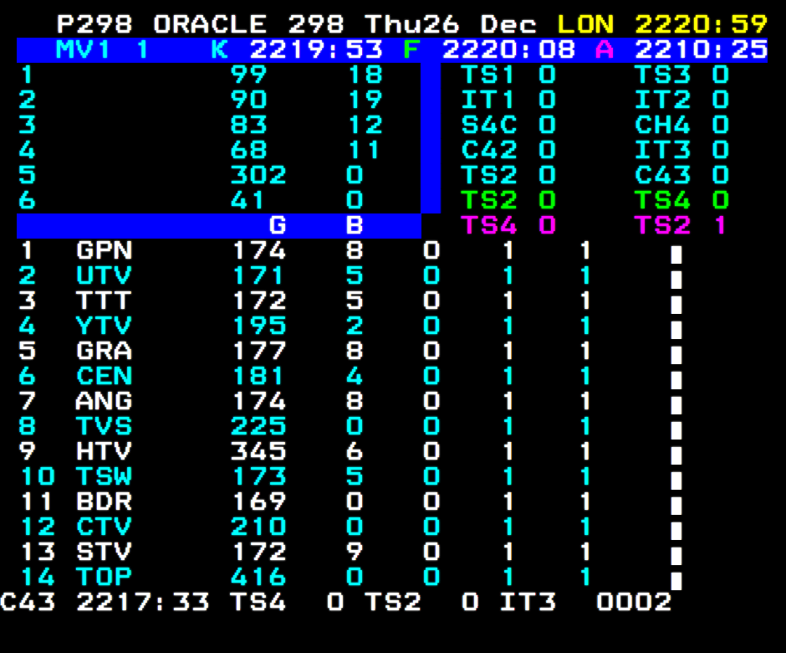786x653 pixels.
Task: Select the HTV station name
Action: click(104, 450)
